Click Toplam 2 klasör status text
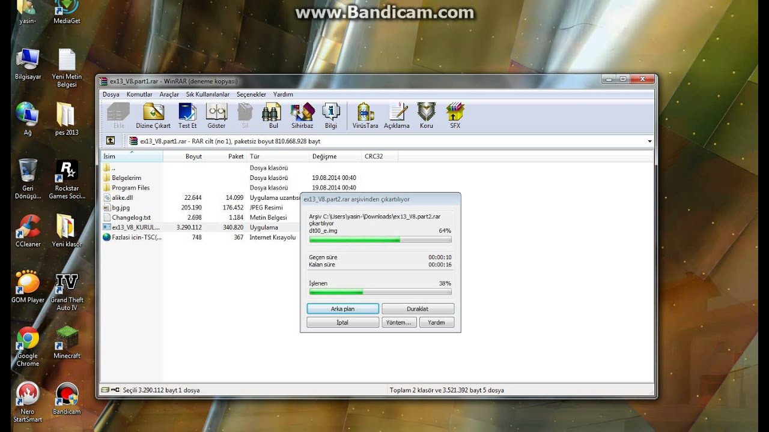The width and height of the screenshot is (769, 432). (x=446, y=390)
